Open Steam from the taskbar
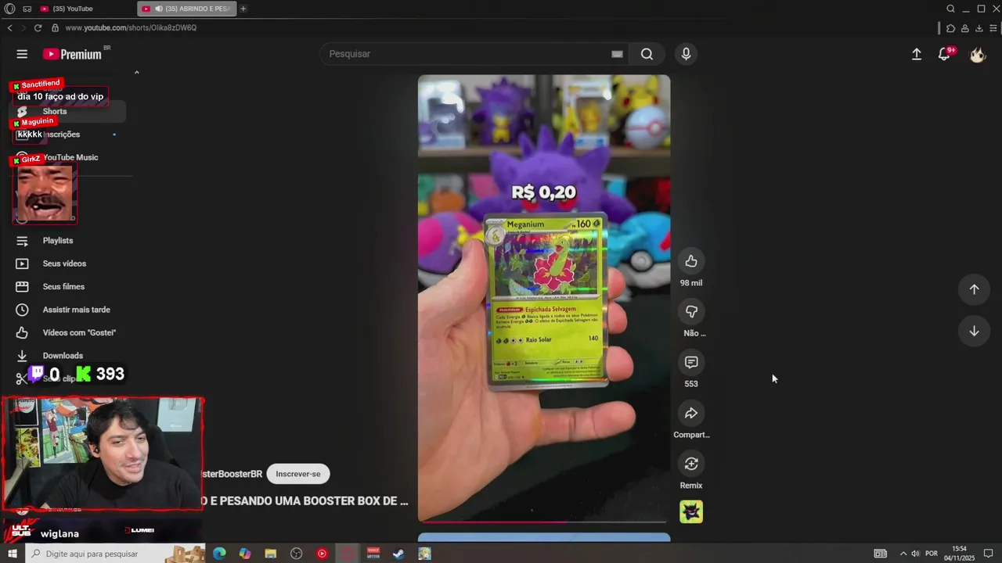 pyautogui.click(x=398, y=554)
